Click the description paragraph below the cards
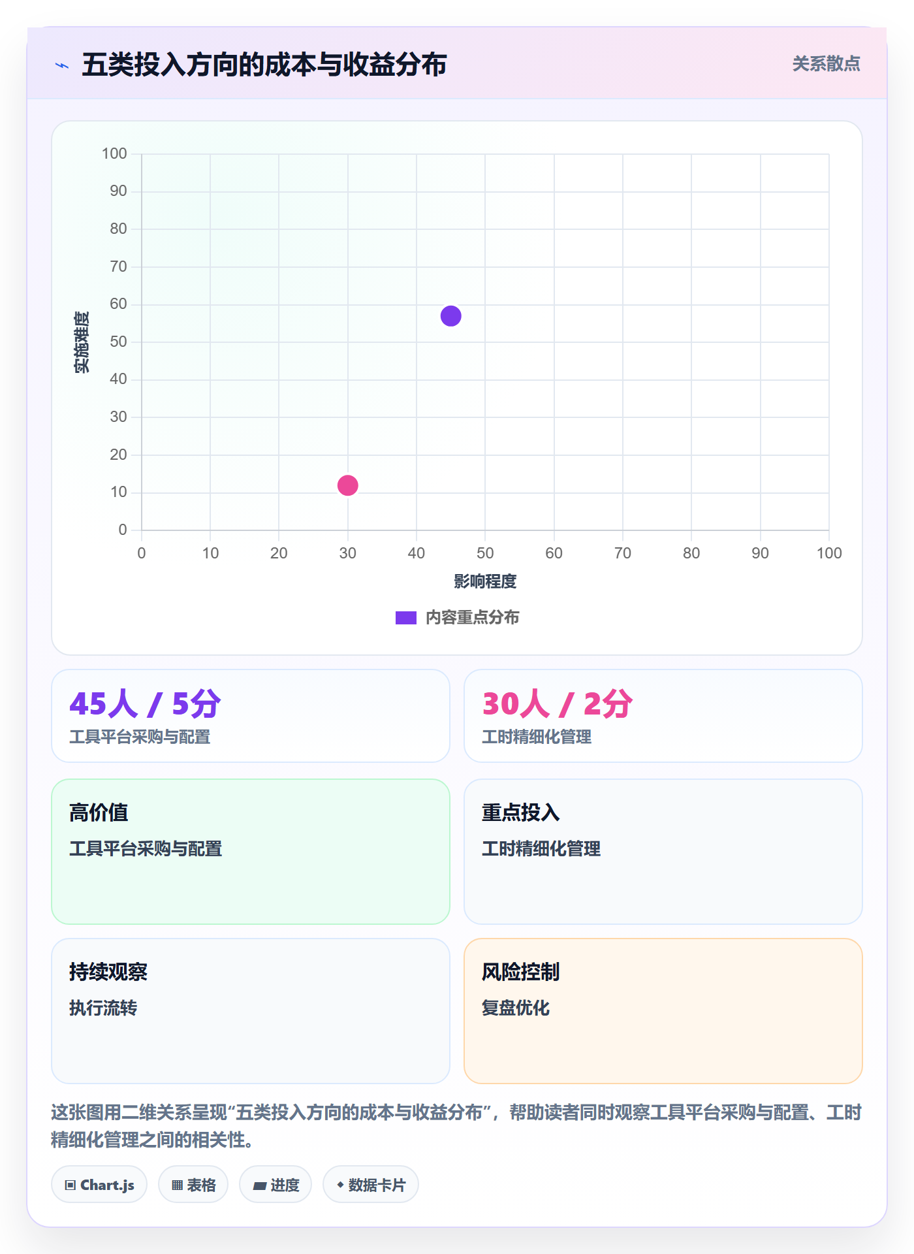This screenshot has height=1254, width=914. pyautogui.click(x=457, y=1126)
